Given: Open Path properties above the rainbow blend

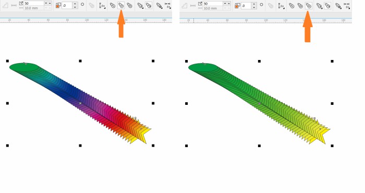Looking at the screenshot, I should point(102,6).
